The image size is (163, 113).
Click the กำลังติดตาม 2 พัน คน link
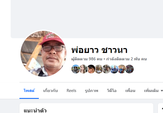click(x=127, y=59)
